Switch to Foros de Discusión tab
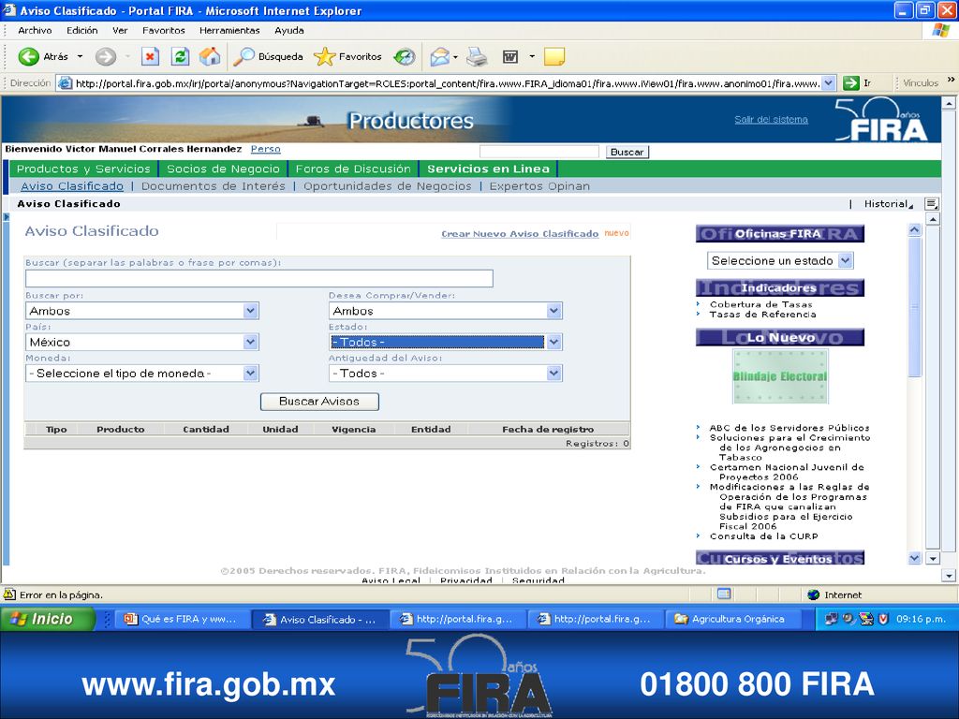Viewport: 959px width, 719px height. pyautogui.click(x=353, y=169)
